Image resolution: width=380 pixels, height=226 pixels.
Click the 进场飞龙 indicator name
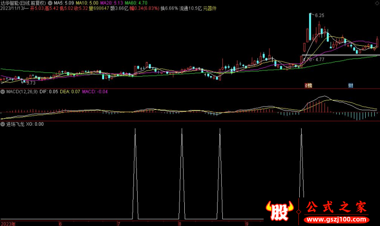tap(15, 124)
